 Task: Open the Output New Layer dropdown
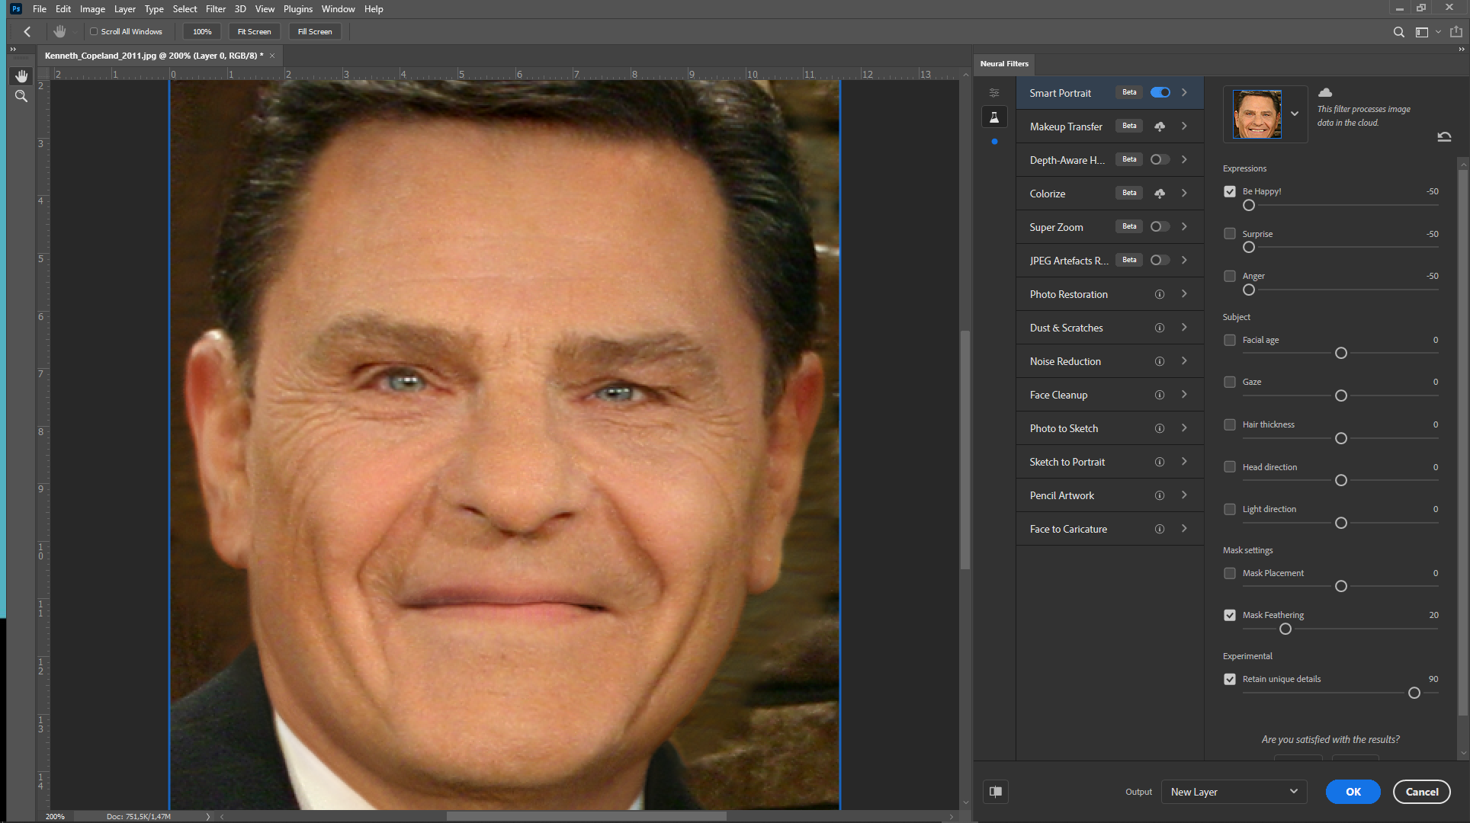(x=1234, y=792)
